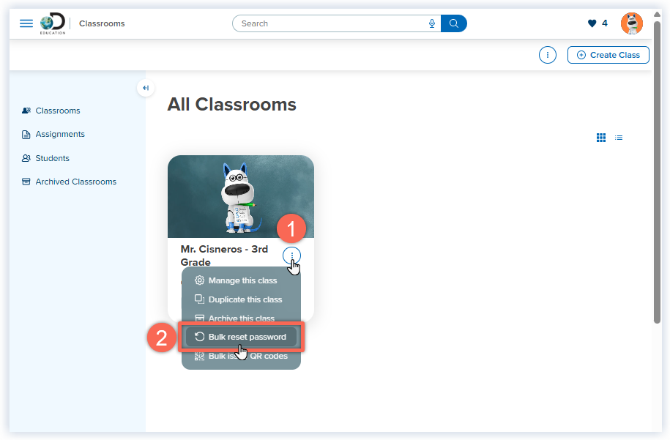This screenshot has width=670, height=440.
Task: Open the three-dot menu next to Create Class
Action: [x=547, y=54]
